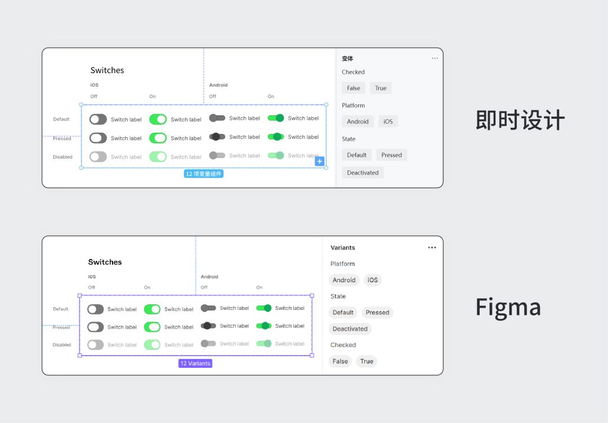Choose Deactivated chip in Figma Variants panel

[350, 329]
